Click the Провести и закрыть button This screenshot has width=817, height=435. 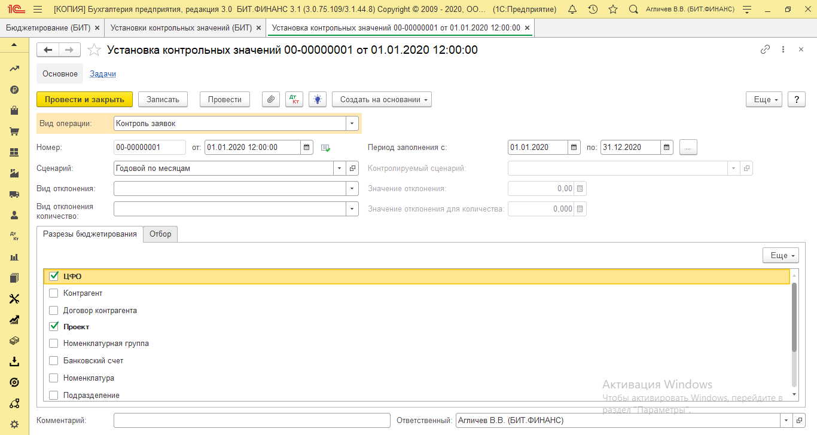click(x=84, y=100)
